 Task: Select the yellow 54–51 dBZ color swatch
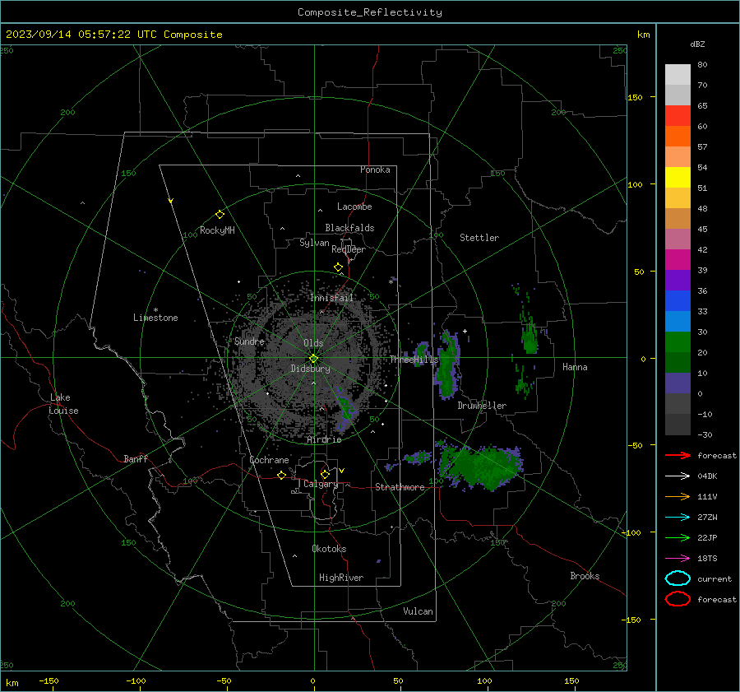[678, 178]
